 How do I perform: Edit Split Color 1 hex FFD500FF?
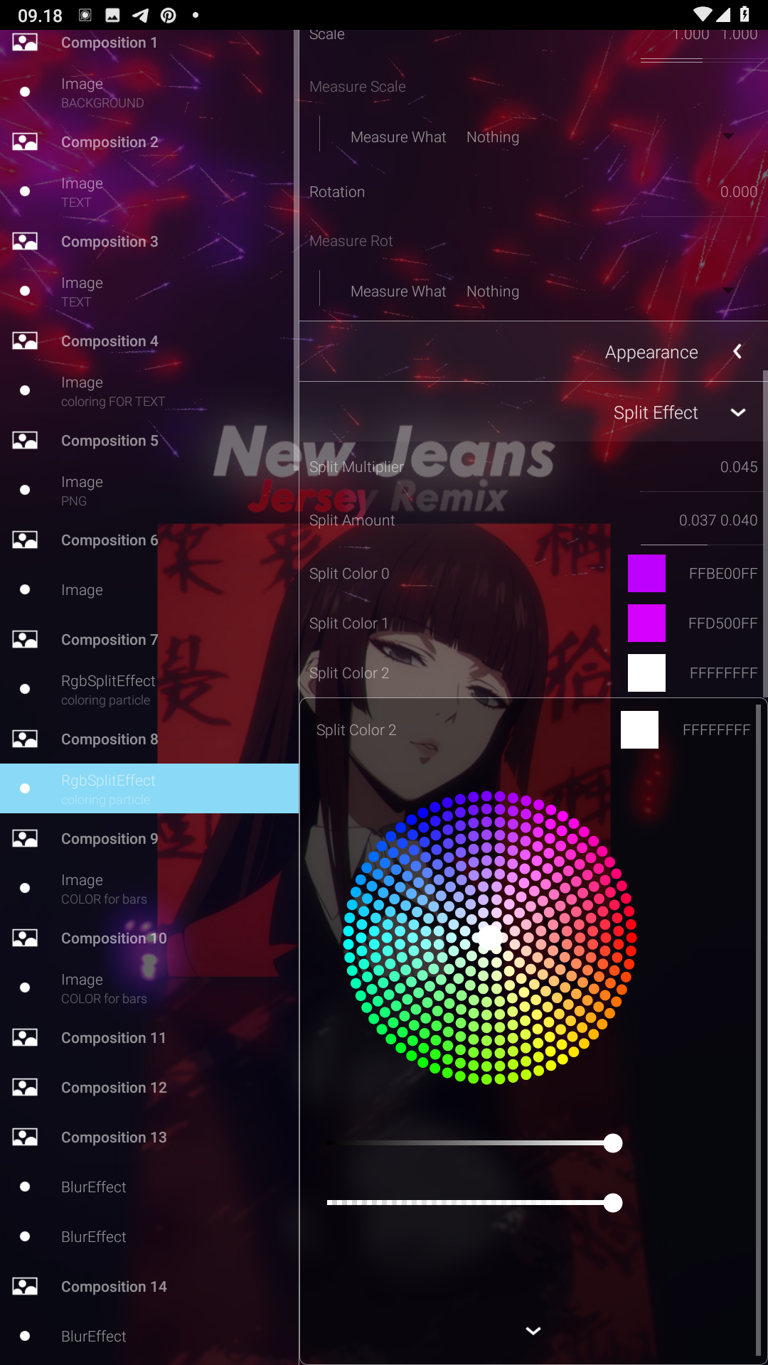click(x=723, y=623)
